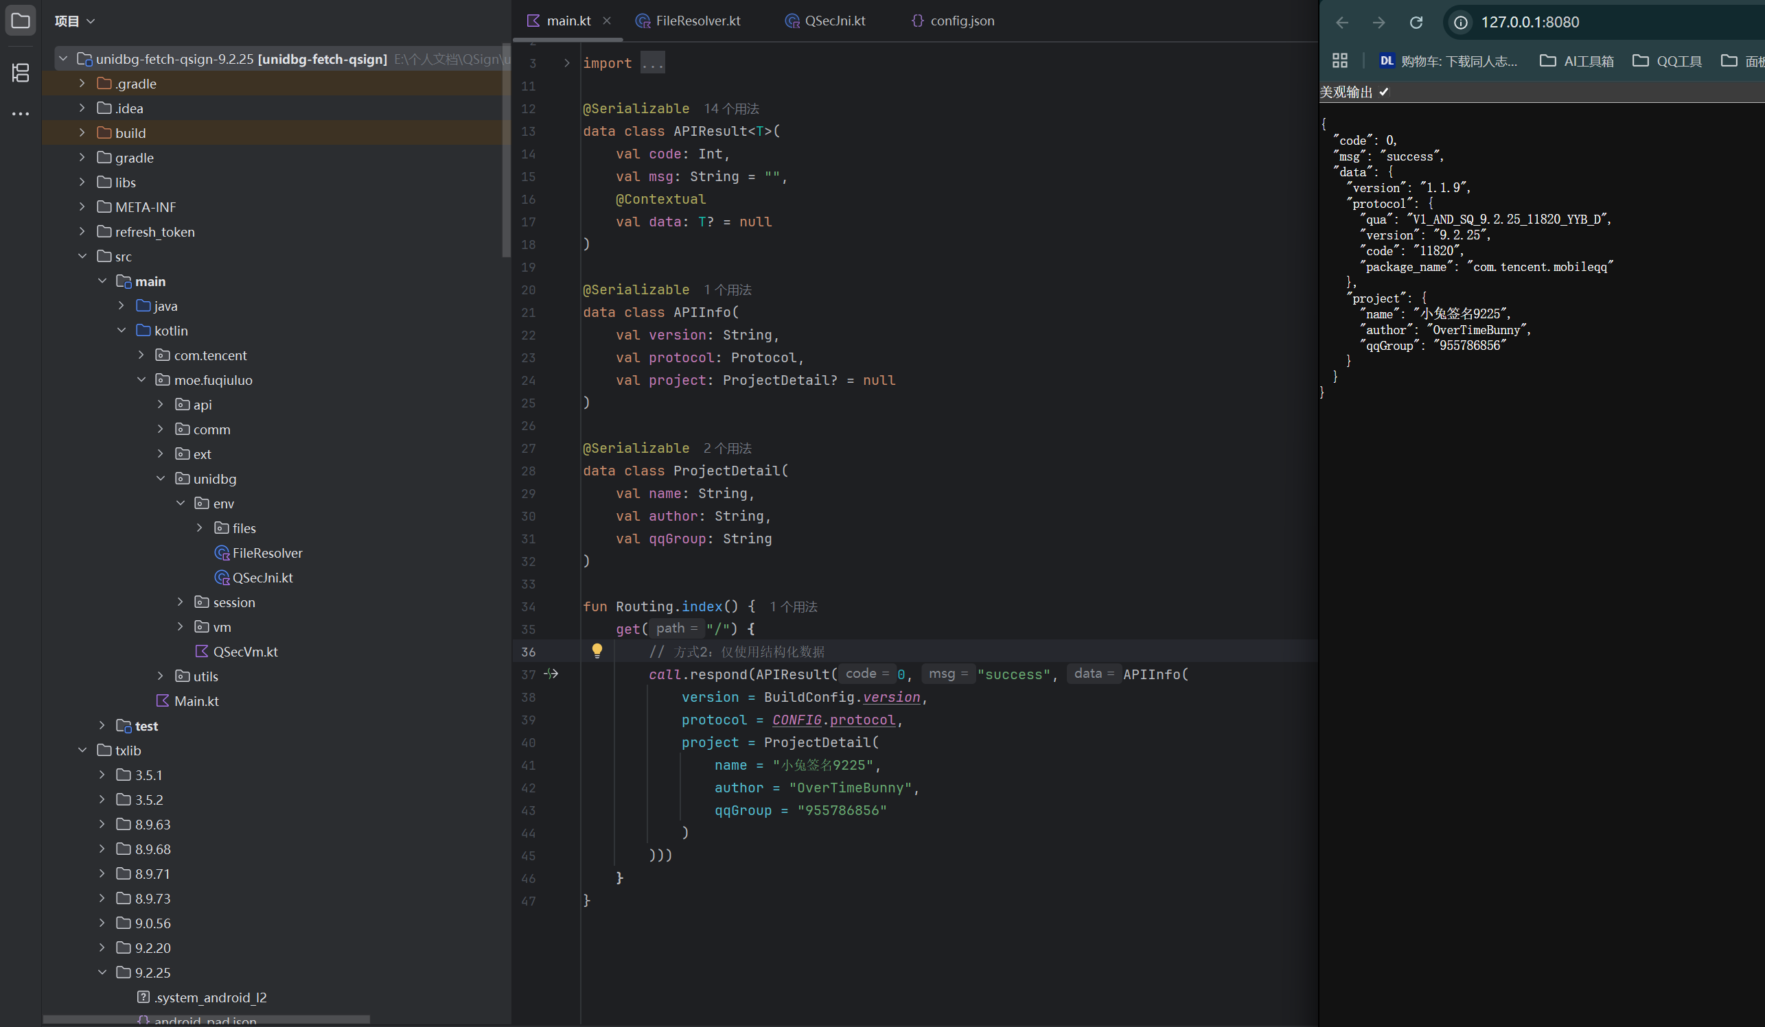Click the Project tool window folder icon

click(21, 21)
